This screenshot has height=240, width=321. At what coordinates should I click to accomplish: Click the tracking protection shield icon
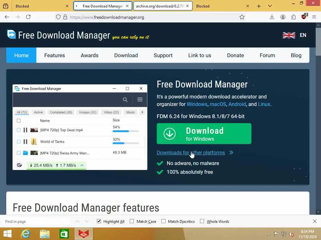pyautogui.click(x=58, y=17)
